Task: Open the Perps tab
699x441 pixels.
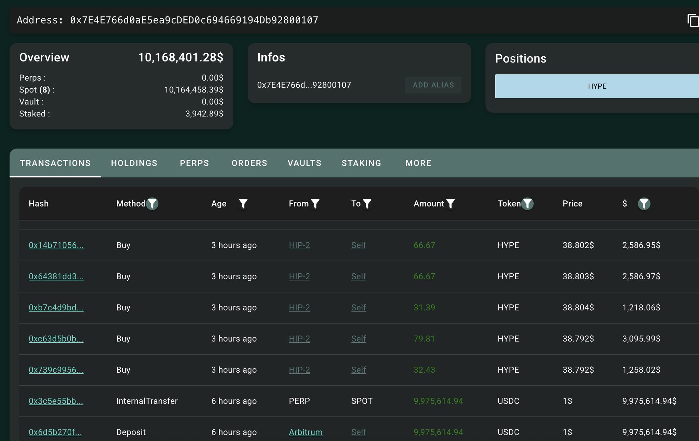Action: [x=195, y=163]
